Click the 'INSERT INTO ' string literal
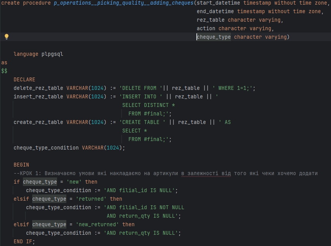The image size is (331, 246). tap(141, 96)
